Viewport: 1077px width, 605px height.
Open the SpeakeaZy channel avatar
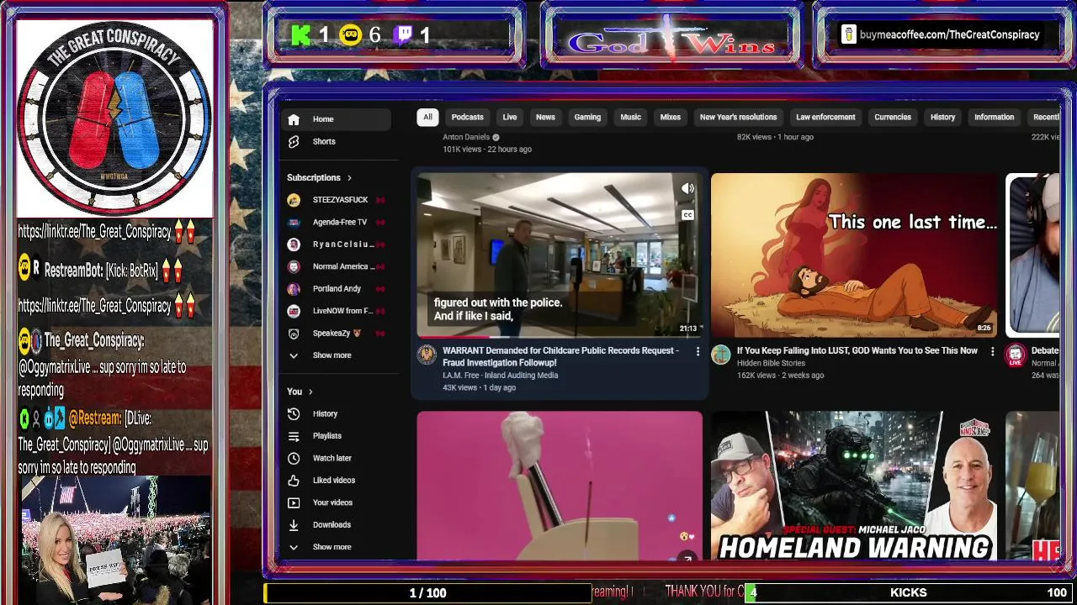294,334
